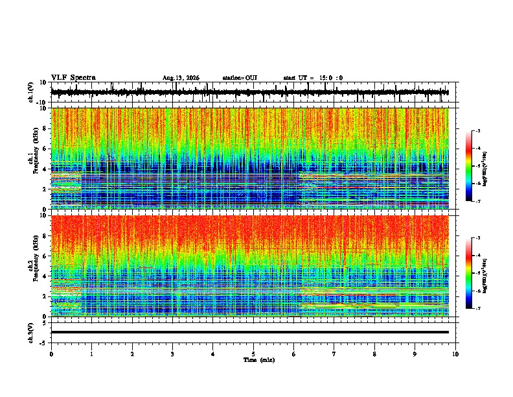Click inside the ch.1 spectrogram panel
This screenshot has height=397, width=513.
click(x=250, y=158)
